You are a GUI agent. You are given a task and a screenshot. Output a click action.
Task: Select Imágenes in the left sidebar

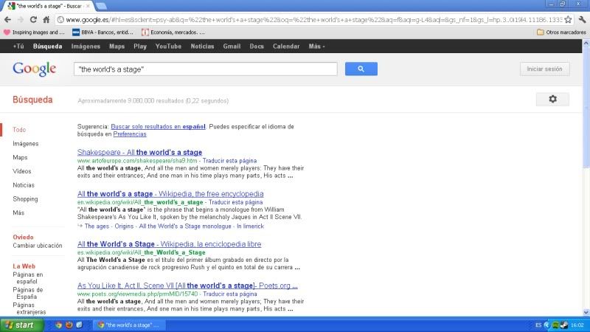coord(26,143)
